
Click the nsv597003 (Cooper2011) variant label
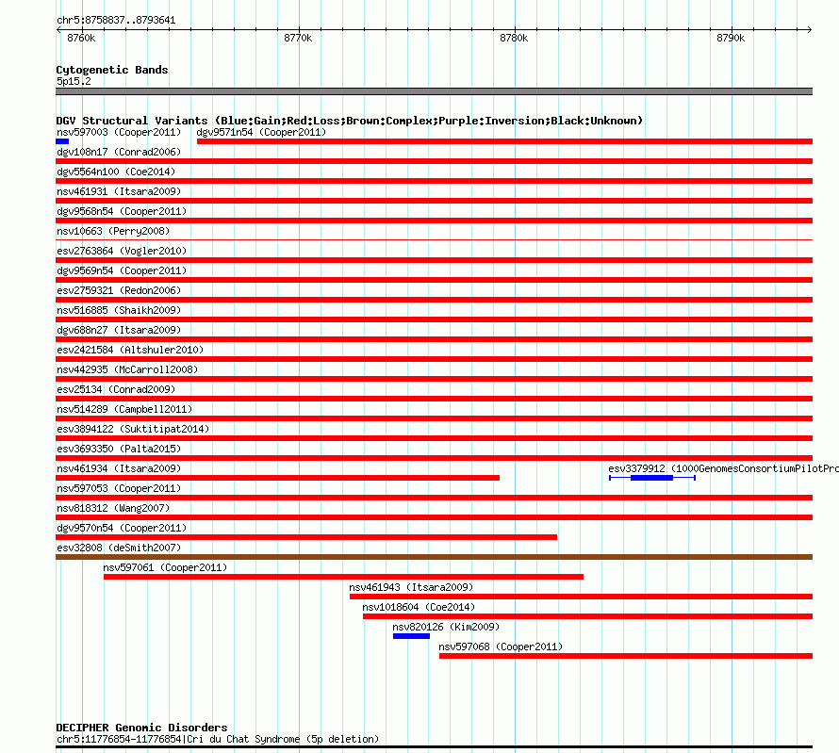click(119, 132)
